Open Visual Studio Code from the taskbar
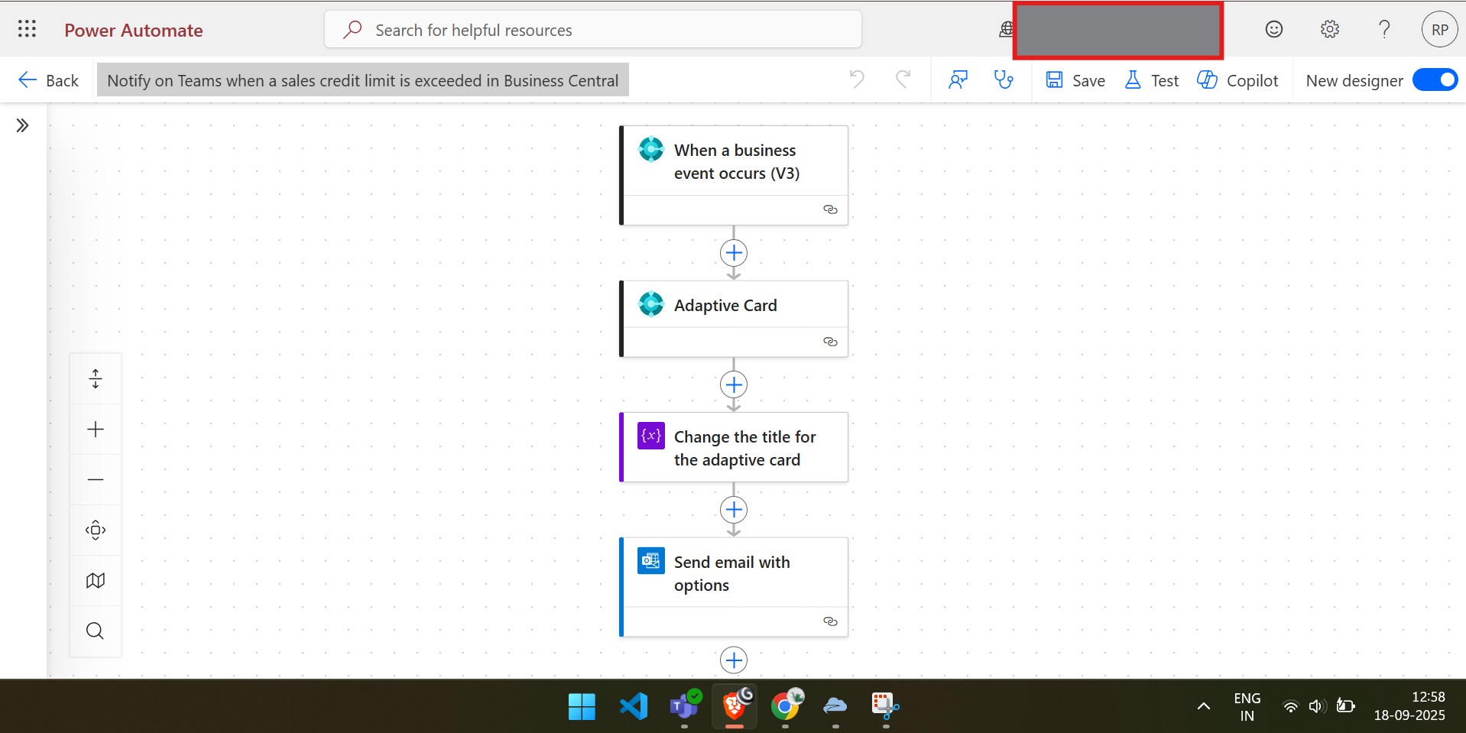The image size is (1466, 733). click(x=634, y=706)
